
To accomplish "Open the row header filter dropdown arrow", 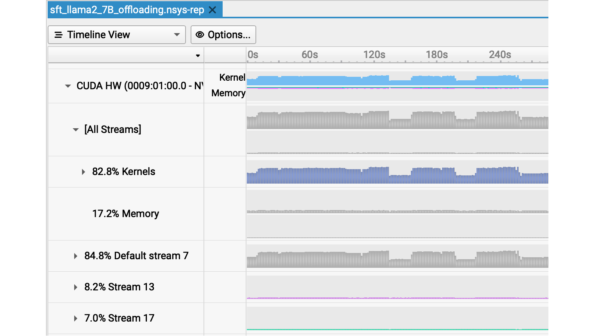I will pyautogui.click(x=198, y=56).
